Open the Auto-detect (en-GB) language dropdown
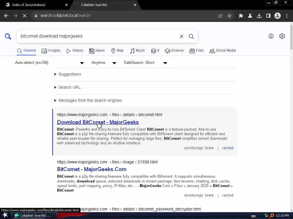Screen dimensions: 293x219 (50, 63)
